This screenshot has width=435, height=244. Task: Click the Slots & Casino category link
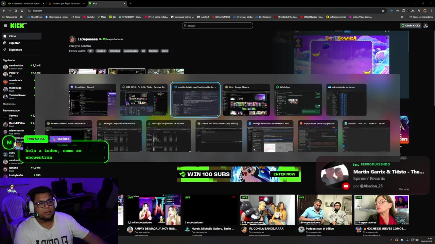(x=77, y=51)
